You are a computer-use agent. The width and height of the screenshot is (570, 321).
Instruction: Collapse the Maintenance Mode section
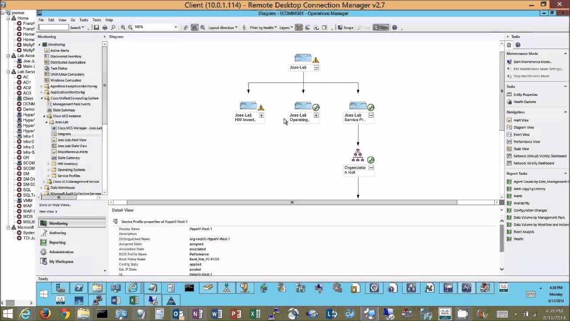[566, 53]
